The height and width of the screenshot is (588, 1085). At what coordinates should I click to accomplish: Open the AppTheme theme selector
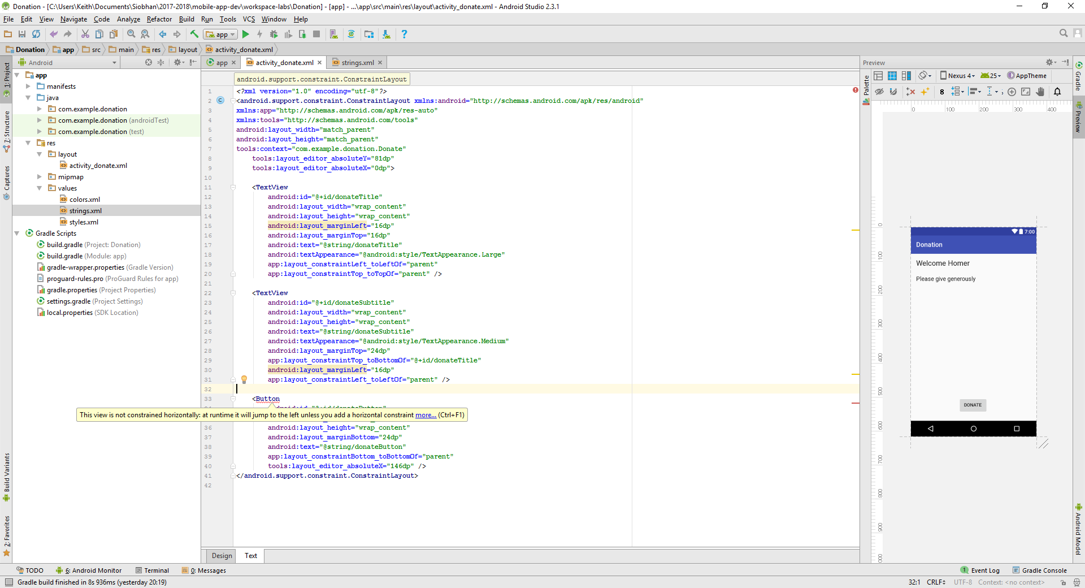point(1027,76)
